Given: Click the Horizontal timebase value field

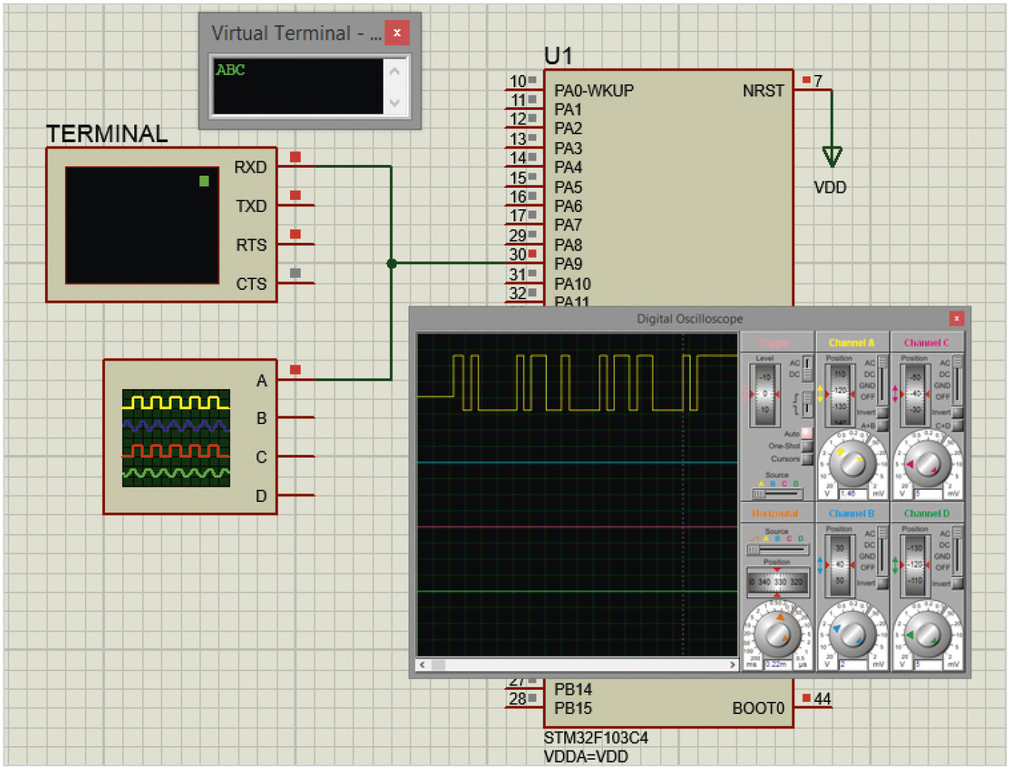Looking at the screenshot, I should click(x=778, y=664).
